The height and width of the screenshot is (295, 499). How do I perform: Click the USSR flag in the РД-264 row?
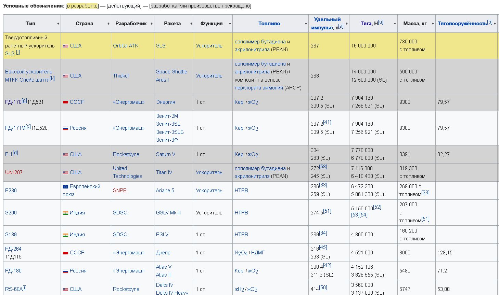click(x=65, y=253)
